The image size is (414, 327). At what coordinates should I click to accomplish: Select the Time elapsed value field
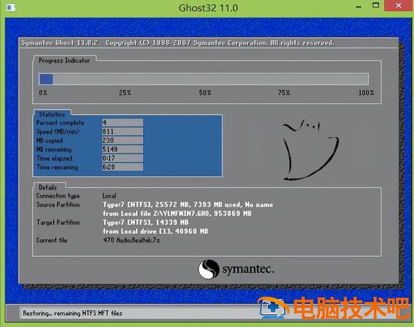pos(122,159)
